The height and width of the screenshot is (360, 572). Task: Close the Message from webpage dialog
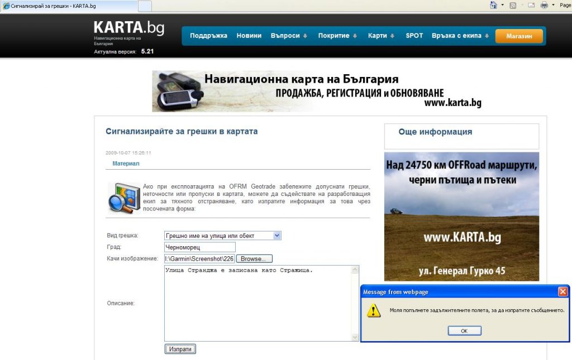[x=563, y=291]
